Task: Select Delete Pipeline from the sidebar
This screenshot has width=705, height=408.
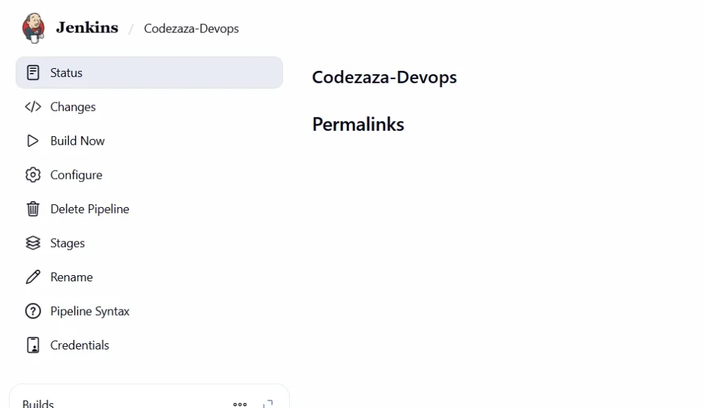Action: [x=90, y=209]
